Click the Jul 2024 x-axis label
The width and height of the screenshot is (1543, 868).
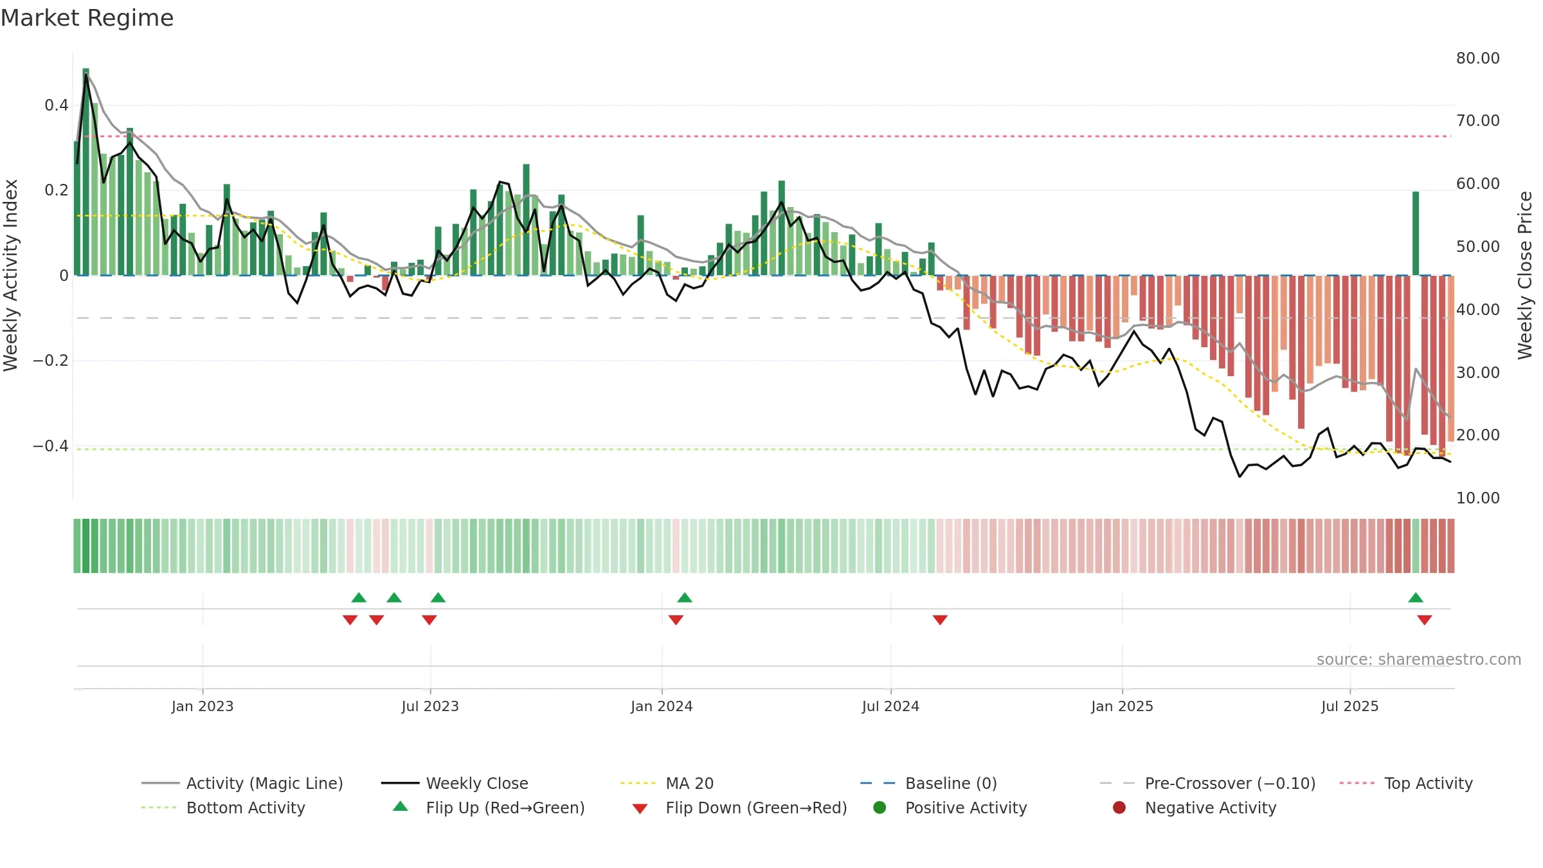890,706
